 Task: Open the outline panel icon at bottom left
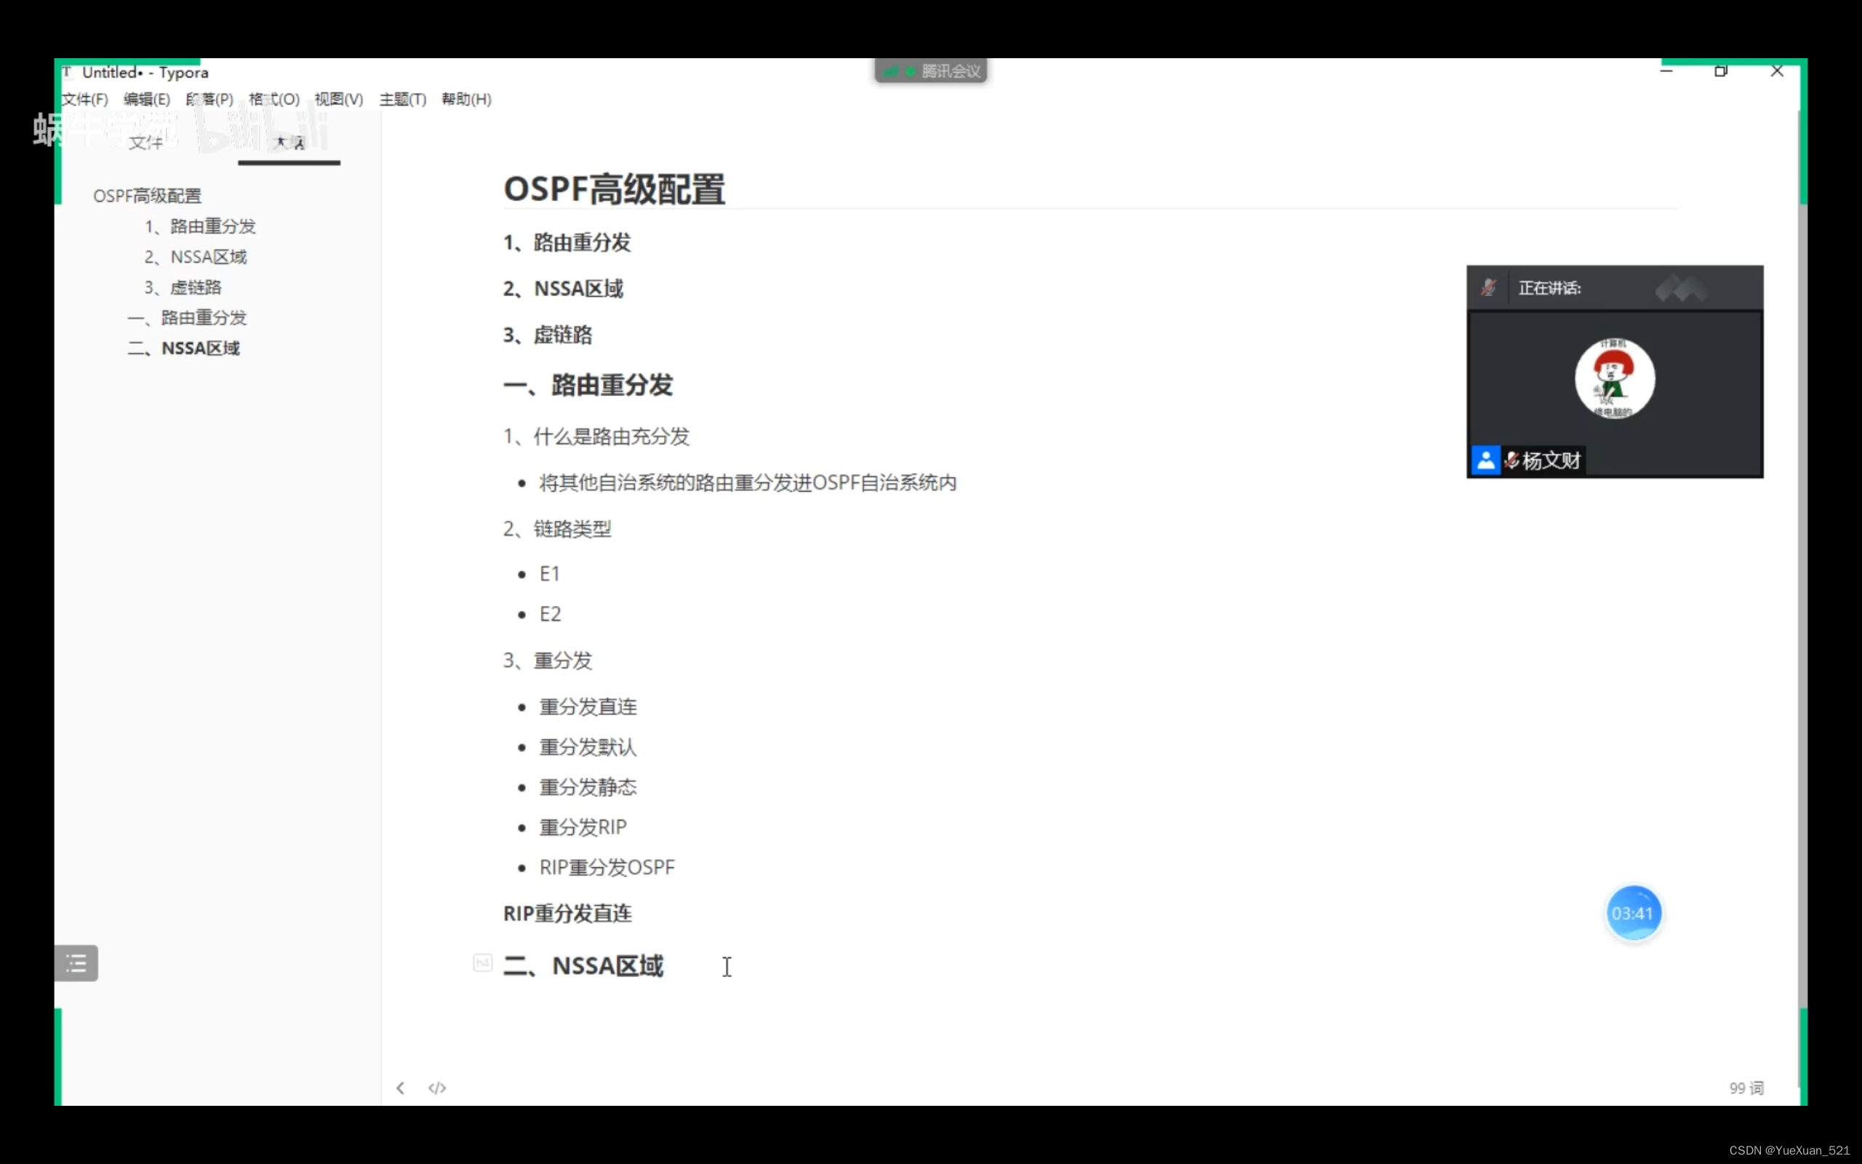click(x=76, y=962)
